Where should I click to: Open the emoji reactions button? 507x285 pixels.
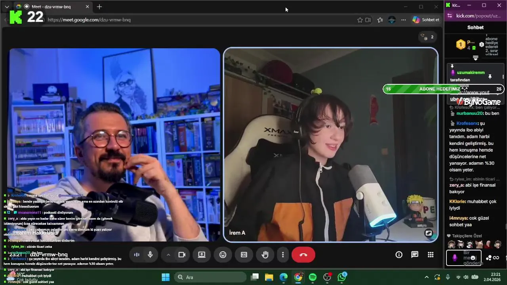(223, 255)
